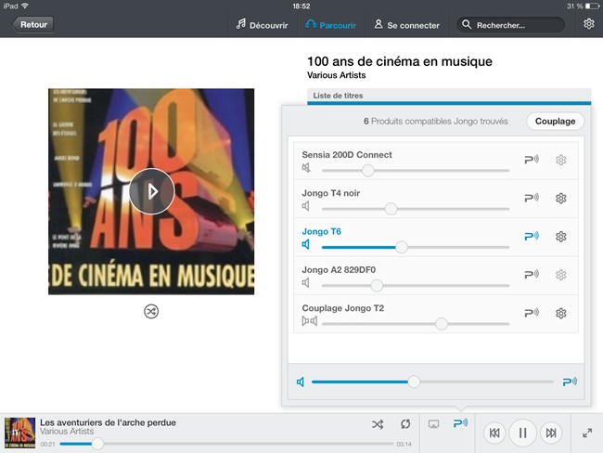The width and height of the screenshot is (603, 453).
Task: Play the album from cover art
Action: [151, 191]
